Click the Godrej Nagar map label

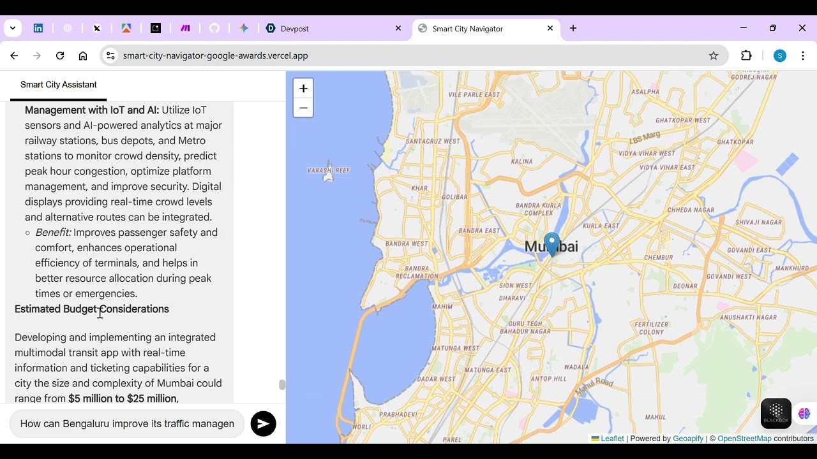[754, 76]
